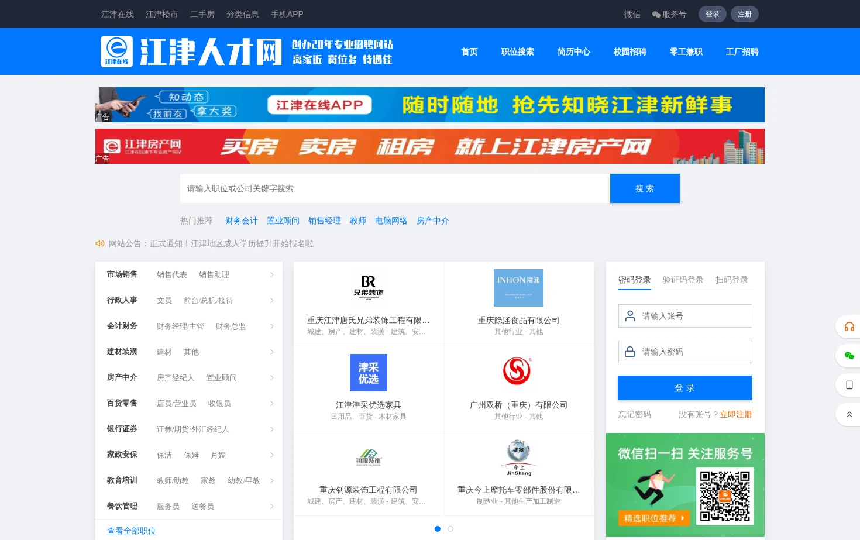Switch to the 密码登录 tab

635,280
